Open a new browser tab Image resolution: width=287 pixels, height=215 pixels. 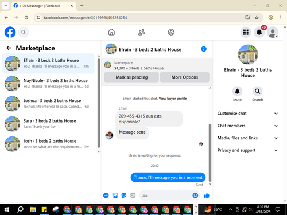[x=82, y=6]
